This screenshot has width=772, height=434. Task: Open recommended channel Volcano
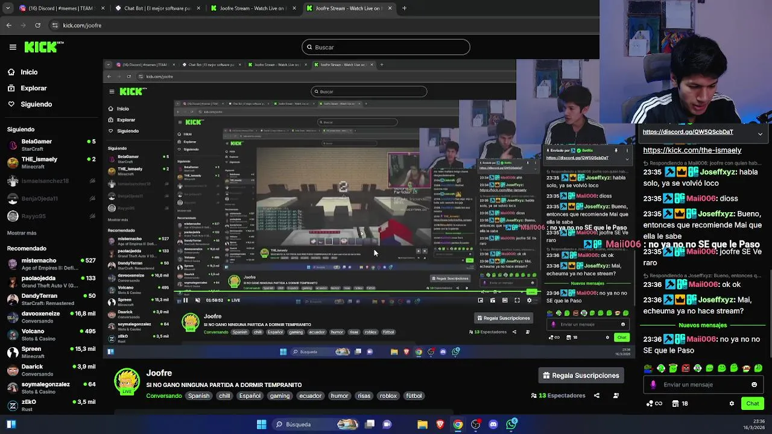(x=51, y=335)
